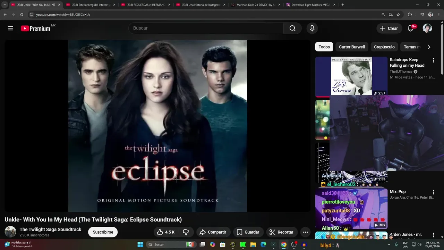This screenshot has height=250, width=444.
Task: Go back in browser history
Action: (5, 15)
